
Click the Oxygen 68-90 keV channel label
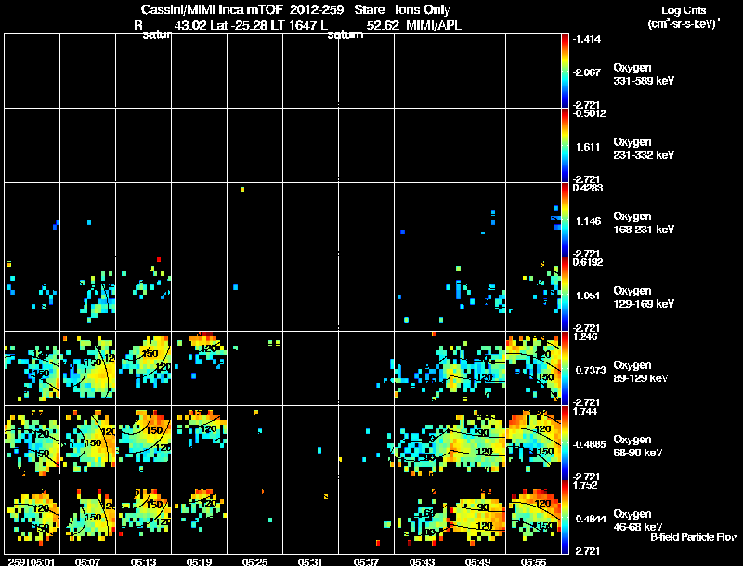[x=638, y=446]
